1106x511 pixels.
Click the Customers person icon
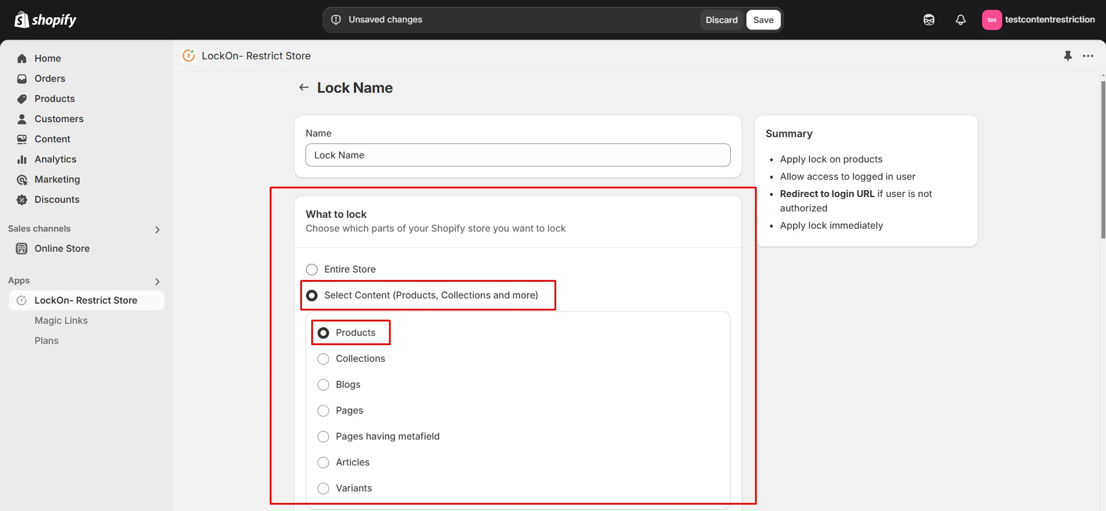click(22, 119)
